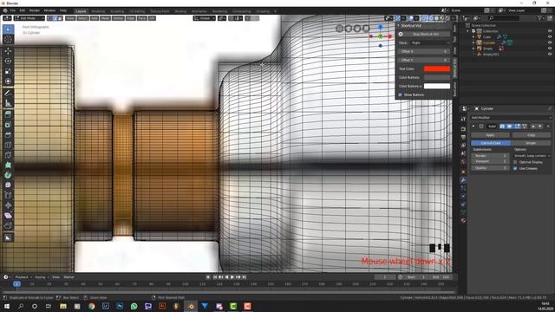Select the Inset Faces tool
This screenshot has width=555, height=312.
pos(8,125)
